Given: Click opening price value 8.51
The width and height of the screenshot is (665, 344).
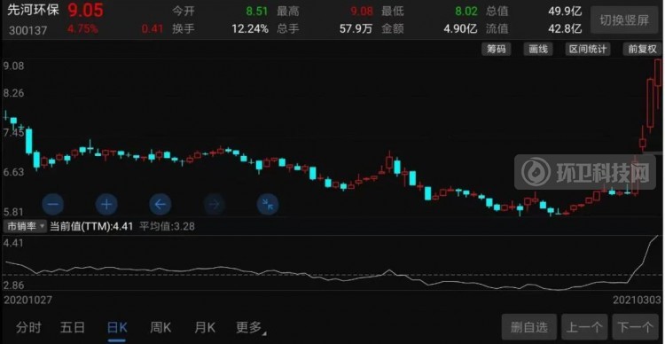Looking at the screenshot, I should click(257, 11).
